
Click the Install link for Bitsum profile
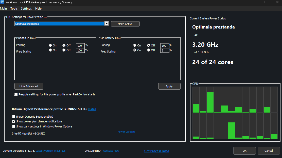coord(92,109)
